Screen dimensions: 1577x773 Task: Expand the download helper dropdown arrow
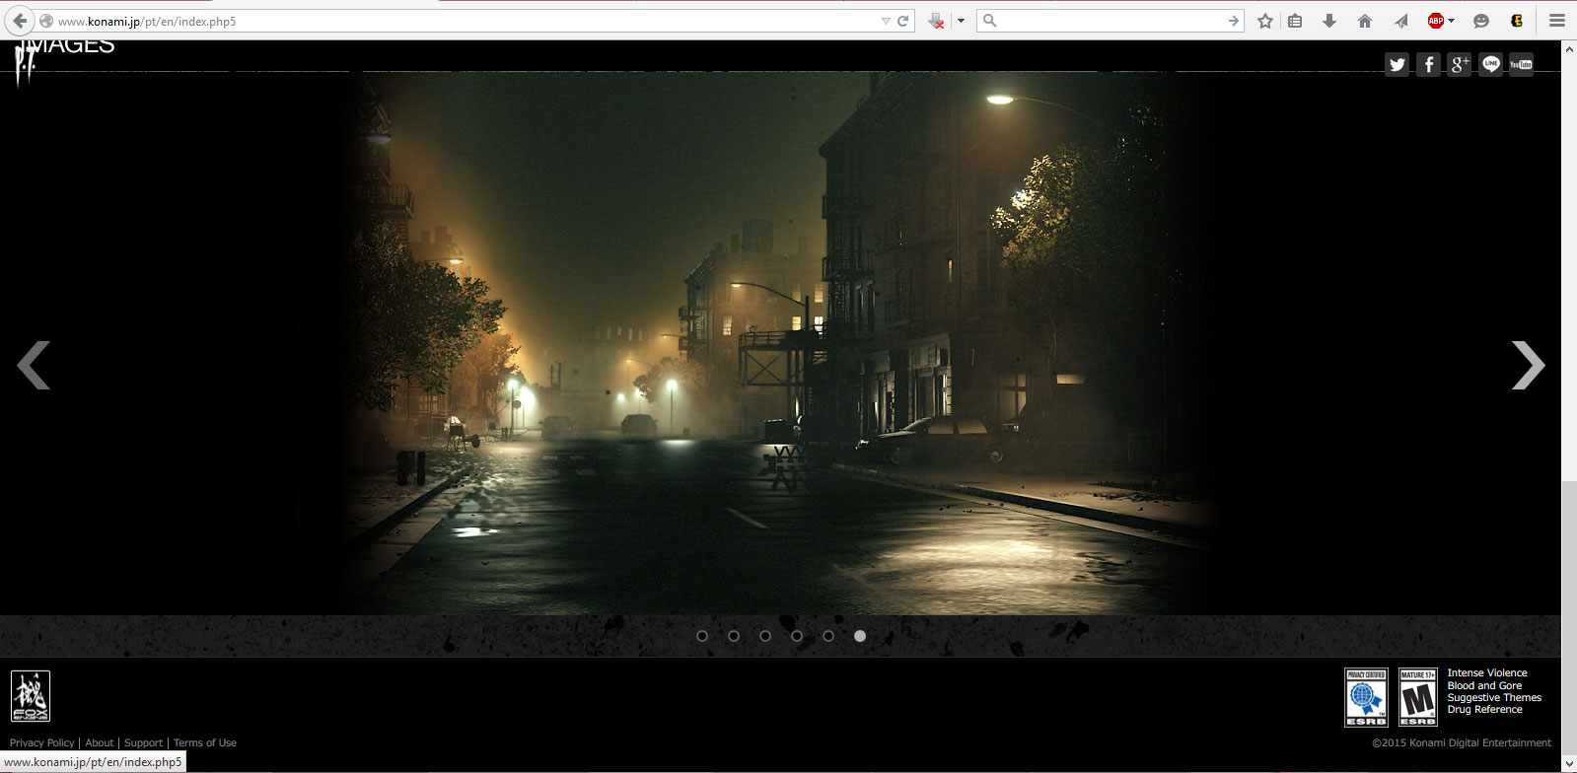961,21
